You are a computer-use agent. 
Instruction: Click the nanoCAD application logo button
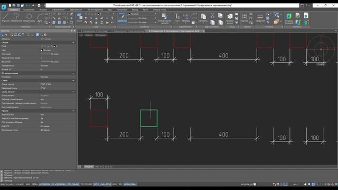pyautogui.click(x=4, y=7)
